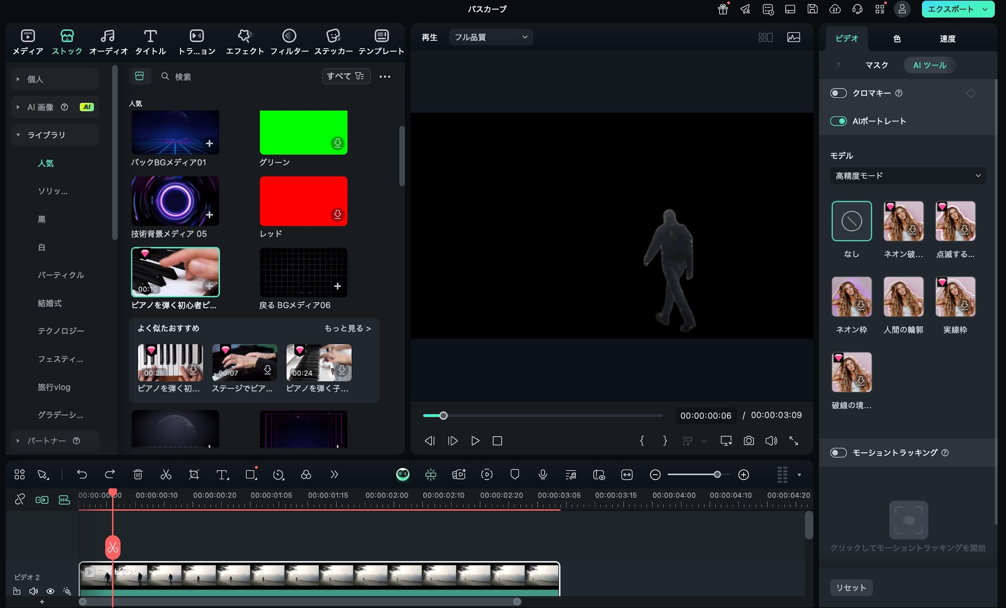Open the オーディオ tab
Screen dimensions: 1006x608
point(108,42)
